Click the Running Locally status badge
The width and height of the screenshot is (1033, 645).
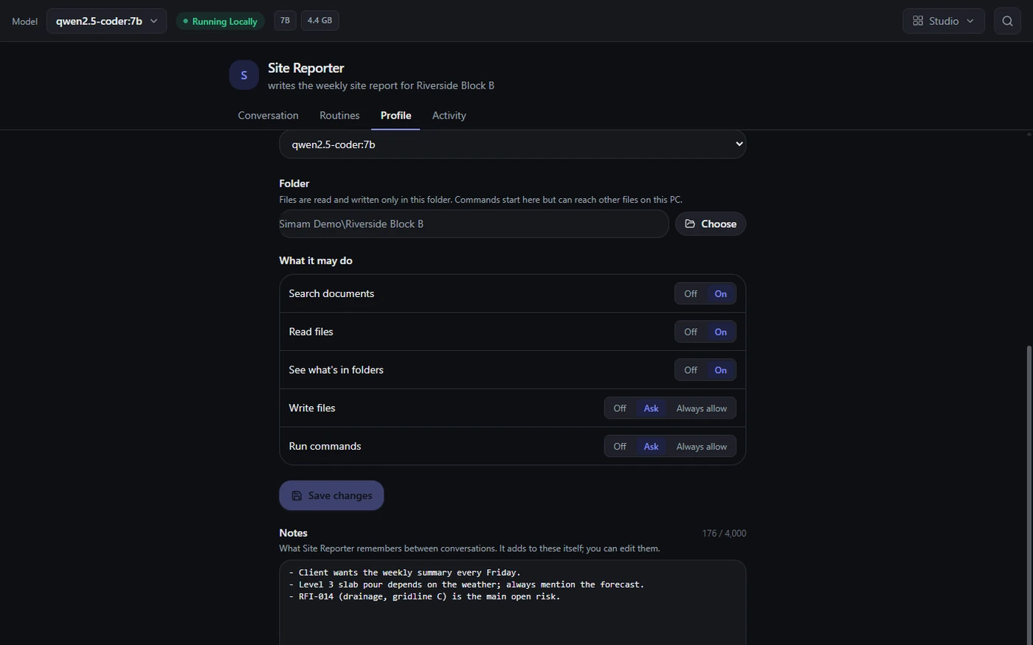[220, 21]
